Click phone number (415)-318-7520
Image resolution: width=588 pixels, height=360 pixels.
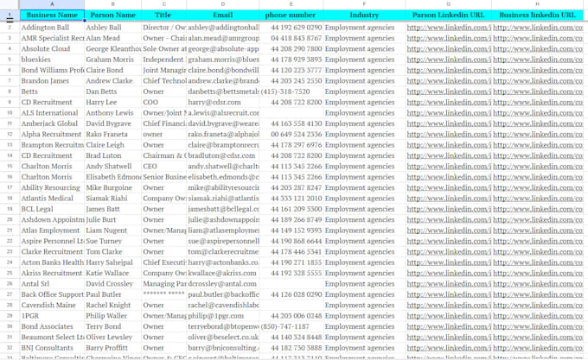291,92
